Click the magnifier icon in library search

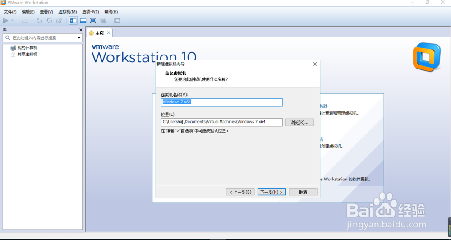[x=8, y=38]
